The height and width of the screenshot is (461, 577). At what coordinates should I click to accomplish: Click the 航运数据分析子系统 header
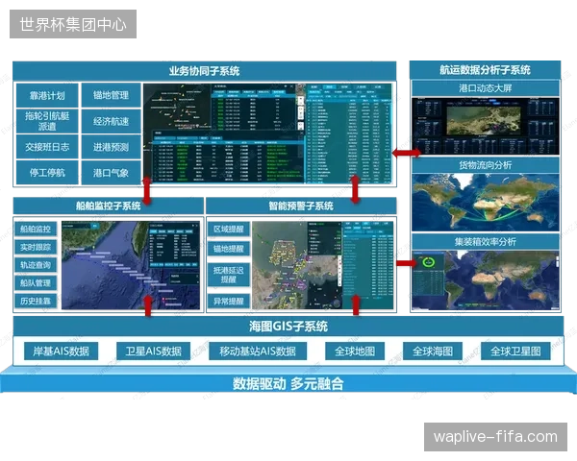[485, 70]
